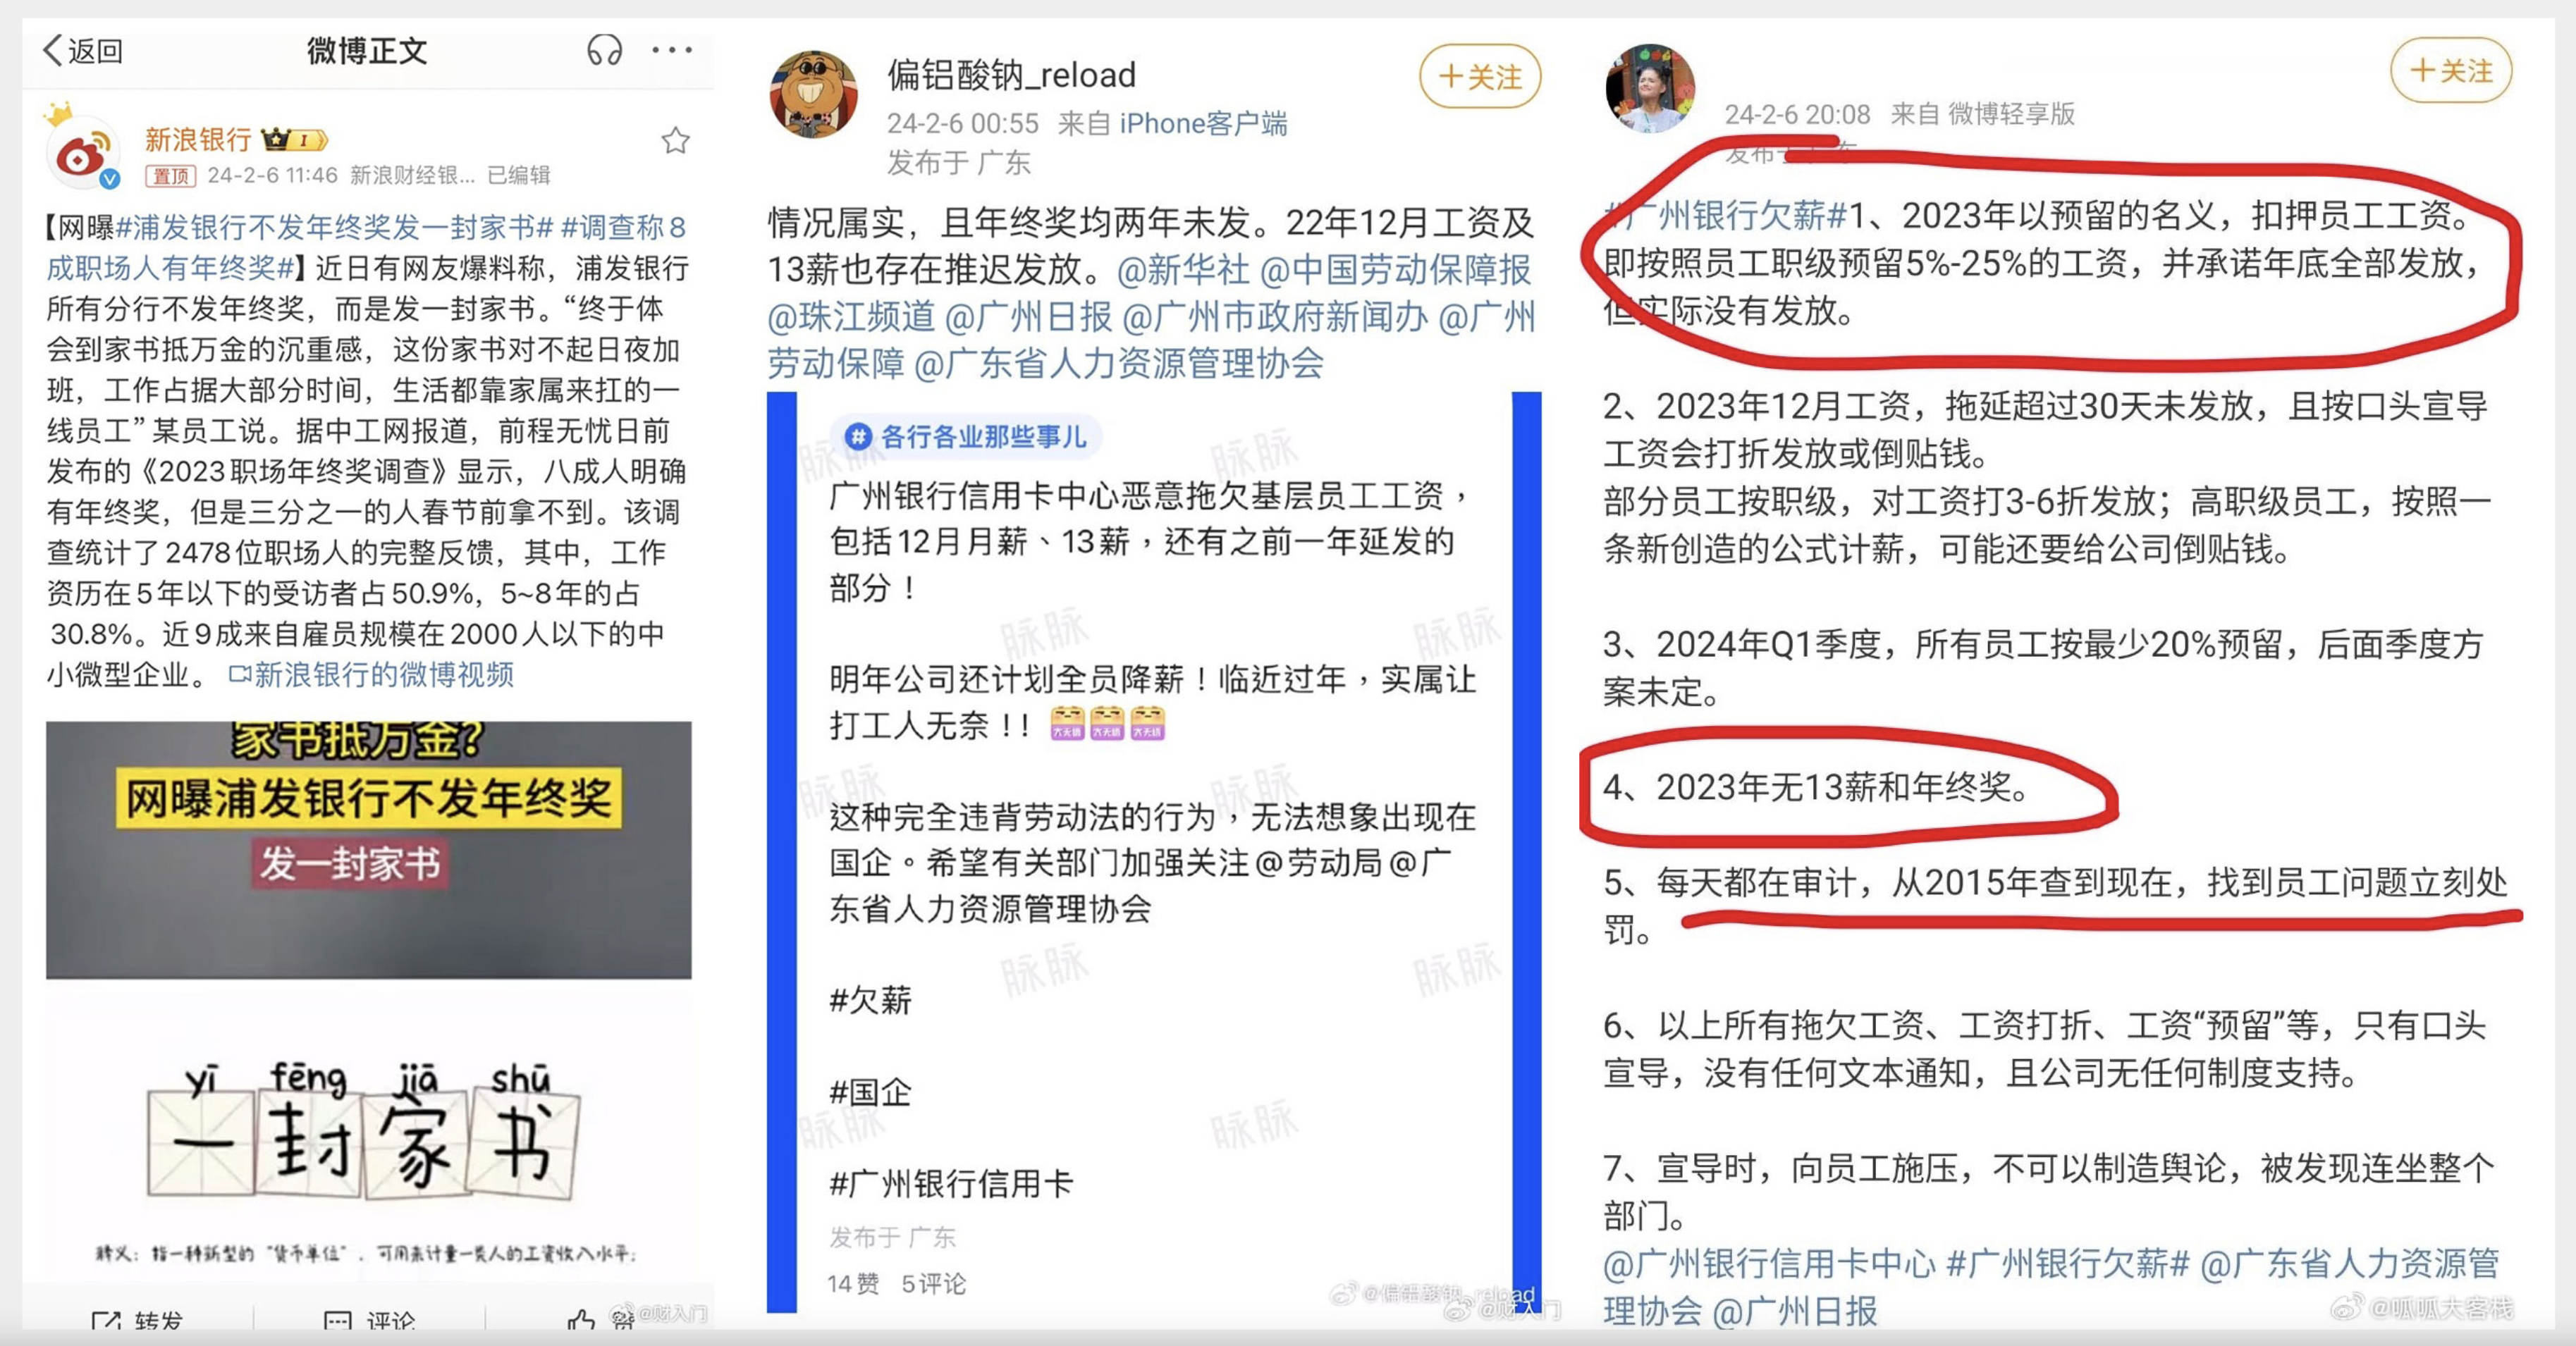This screenshot has height=1346, width=2576.
Task: Tap the iPhone客户端 source link
Action: (x=1203, y=124)
